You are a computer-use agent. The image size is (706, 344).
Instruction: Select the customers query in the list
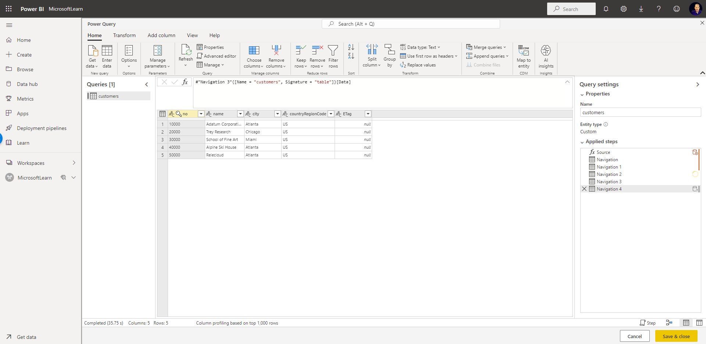pos(119,96)
